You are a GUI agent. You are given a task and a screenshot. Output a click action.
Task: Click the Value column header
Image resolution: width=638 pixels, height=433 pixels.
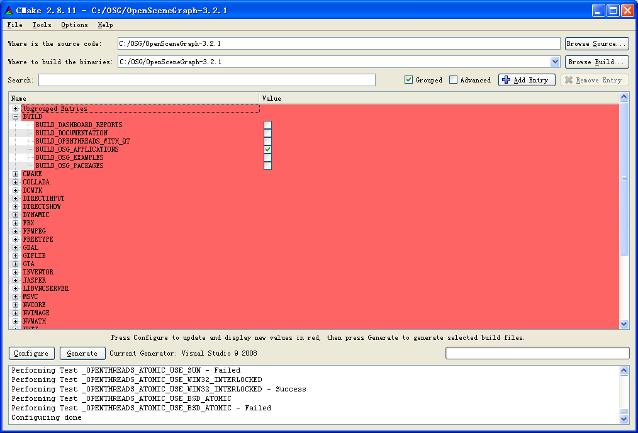(x=439, y=98)
